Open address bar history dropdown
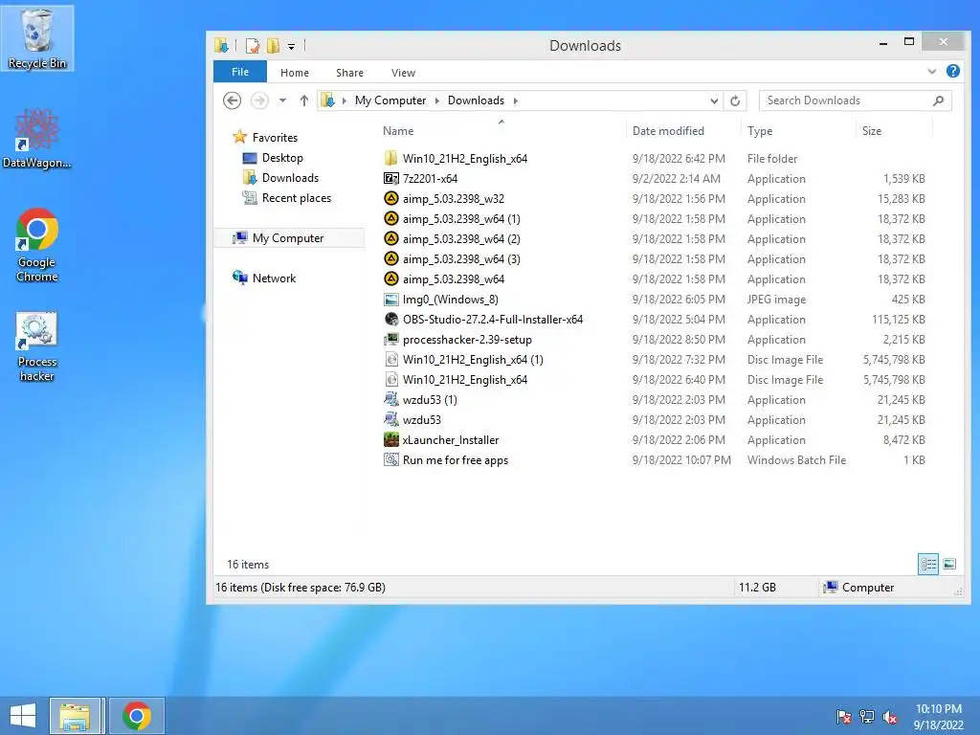Screen dimensions: 980x735 714,100
